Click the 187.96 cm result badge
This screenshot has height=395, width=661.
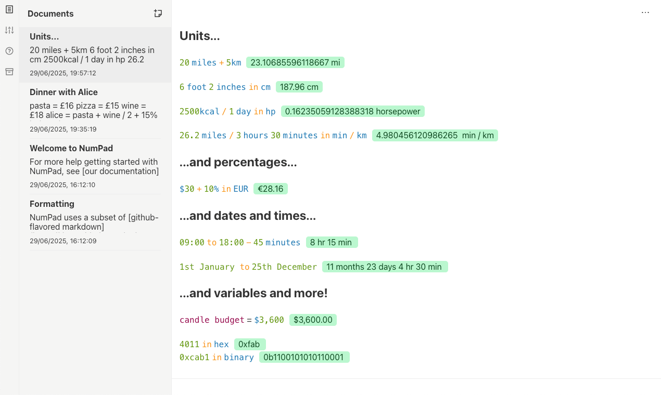coord(299,87)
